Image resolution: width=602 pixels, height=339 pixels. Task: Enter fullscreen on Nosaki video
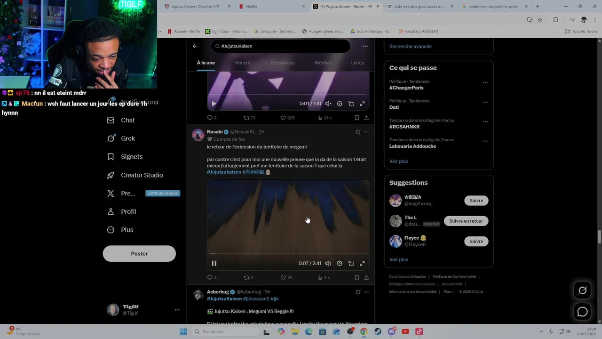(362, 264)
